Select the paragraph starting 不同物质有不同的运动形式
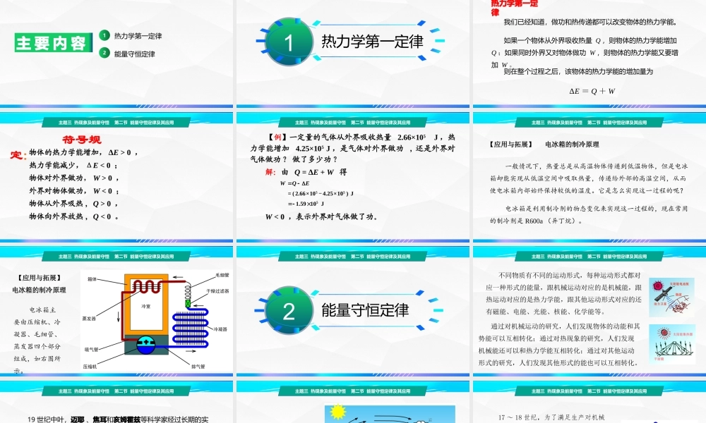The width and height of the screenshot is (706, 423). coord(563,293)
